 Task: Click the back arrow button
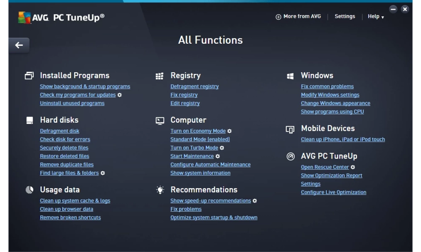[x=19, y=45]
